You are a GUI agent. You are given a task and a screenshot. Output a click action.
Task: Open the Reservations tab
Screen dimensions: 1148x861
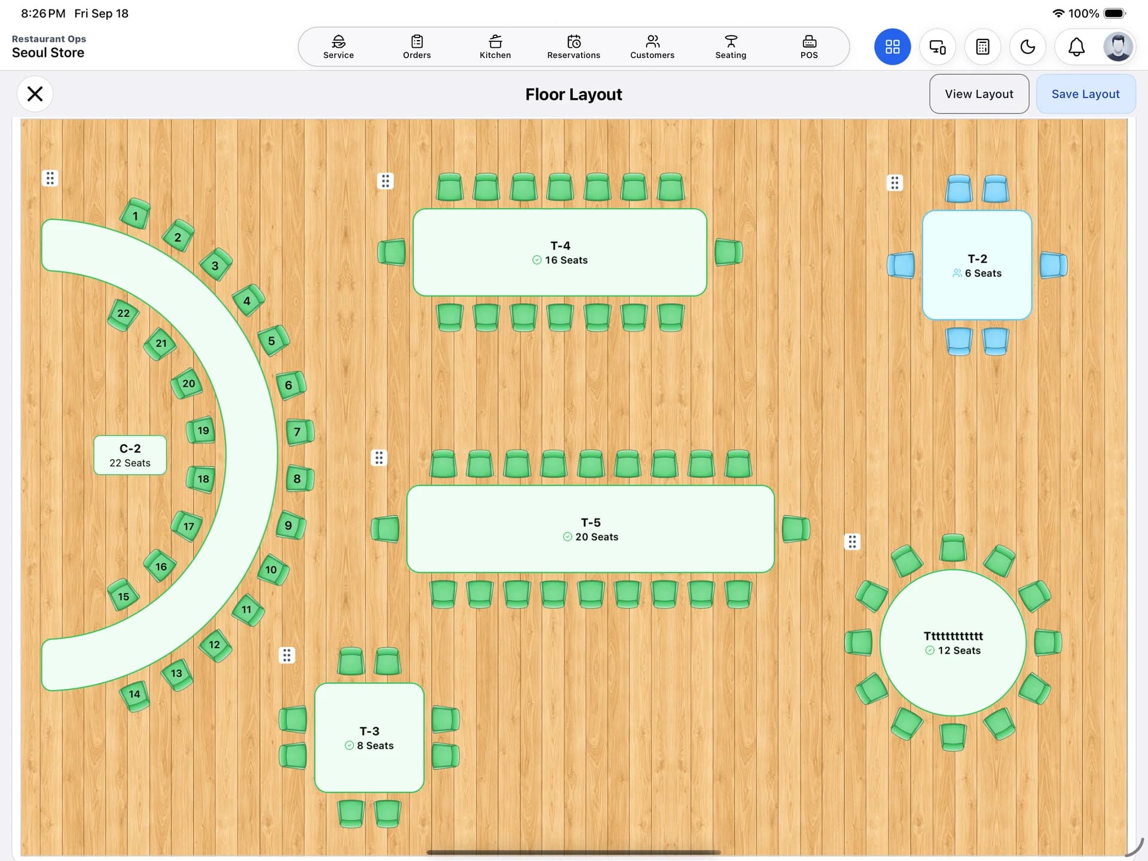[x=573, y=47]
